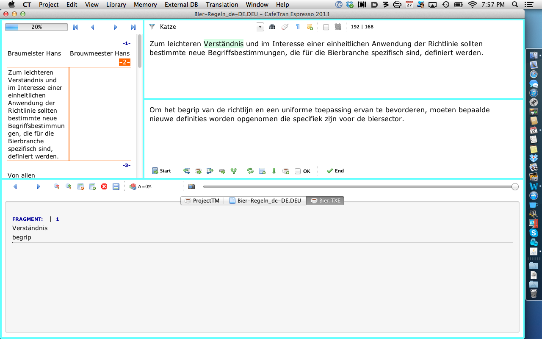Open the Memory menu
Screen dimensions: 542x339
point(145,5)
